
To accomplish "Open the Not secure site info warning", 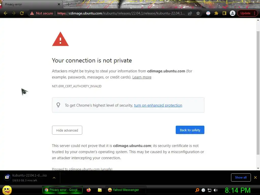I will pos(41,13).
